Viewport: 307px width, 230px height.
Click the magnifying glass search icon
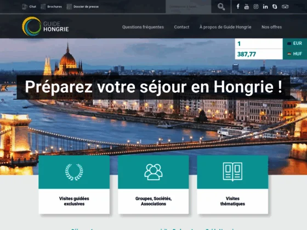click(221, 7)
